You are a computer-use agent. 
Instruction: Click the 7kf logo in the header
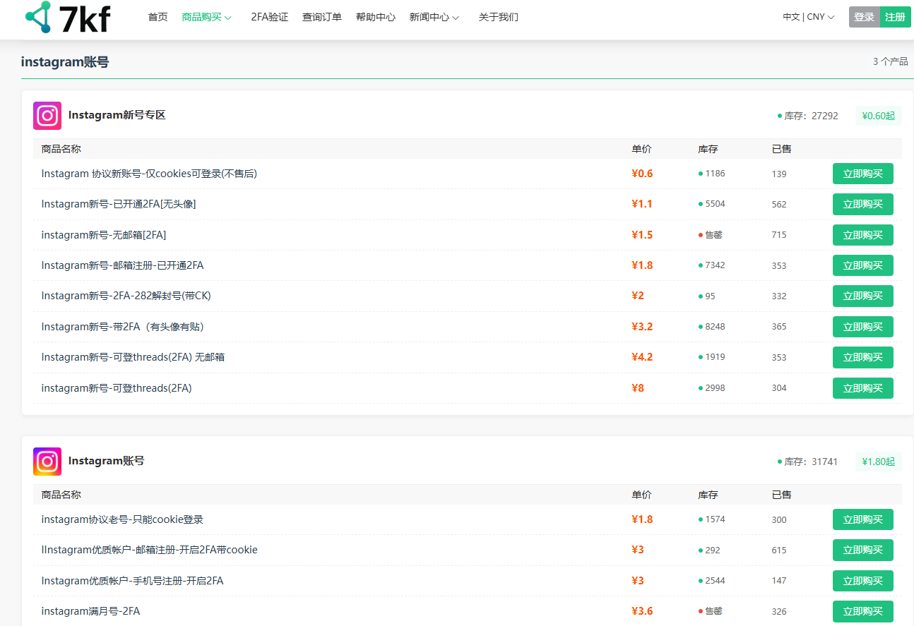click(x=68, y=18)
